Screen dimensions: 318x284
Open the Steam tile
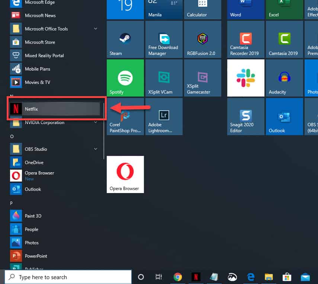point(125,39)
